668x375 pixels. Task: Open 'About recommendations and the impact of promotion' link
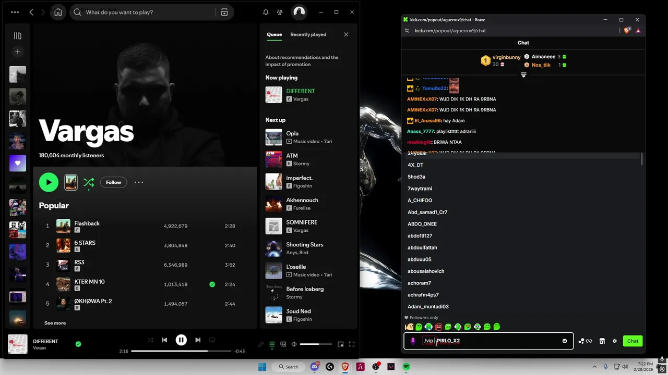[x=302, y=61]
